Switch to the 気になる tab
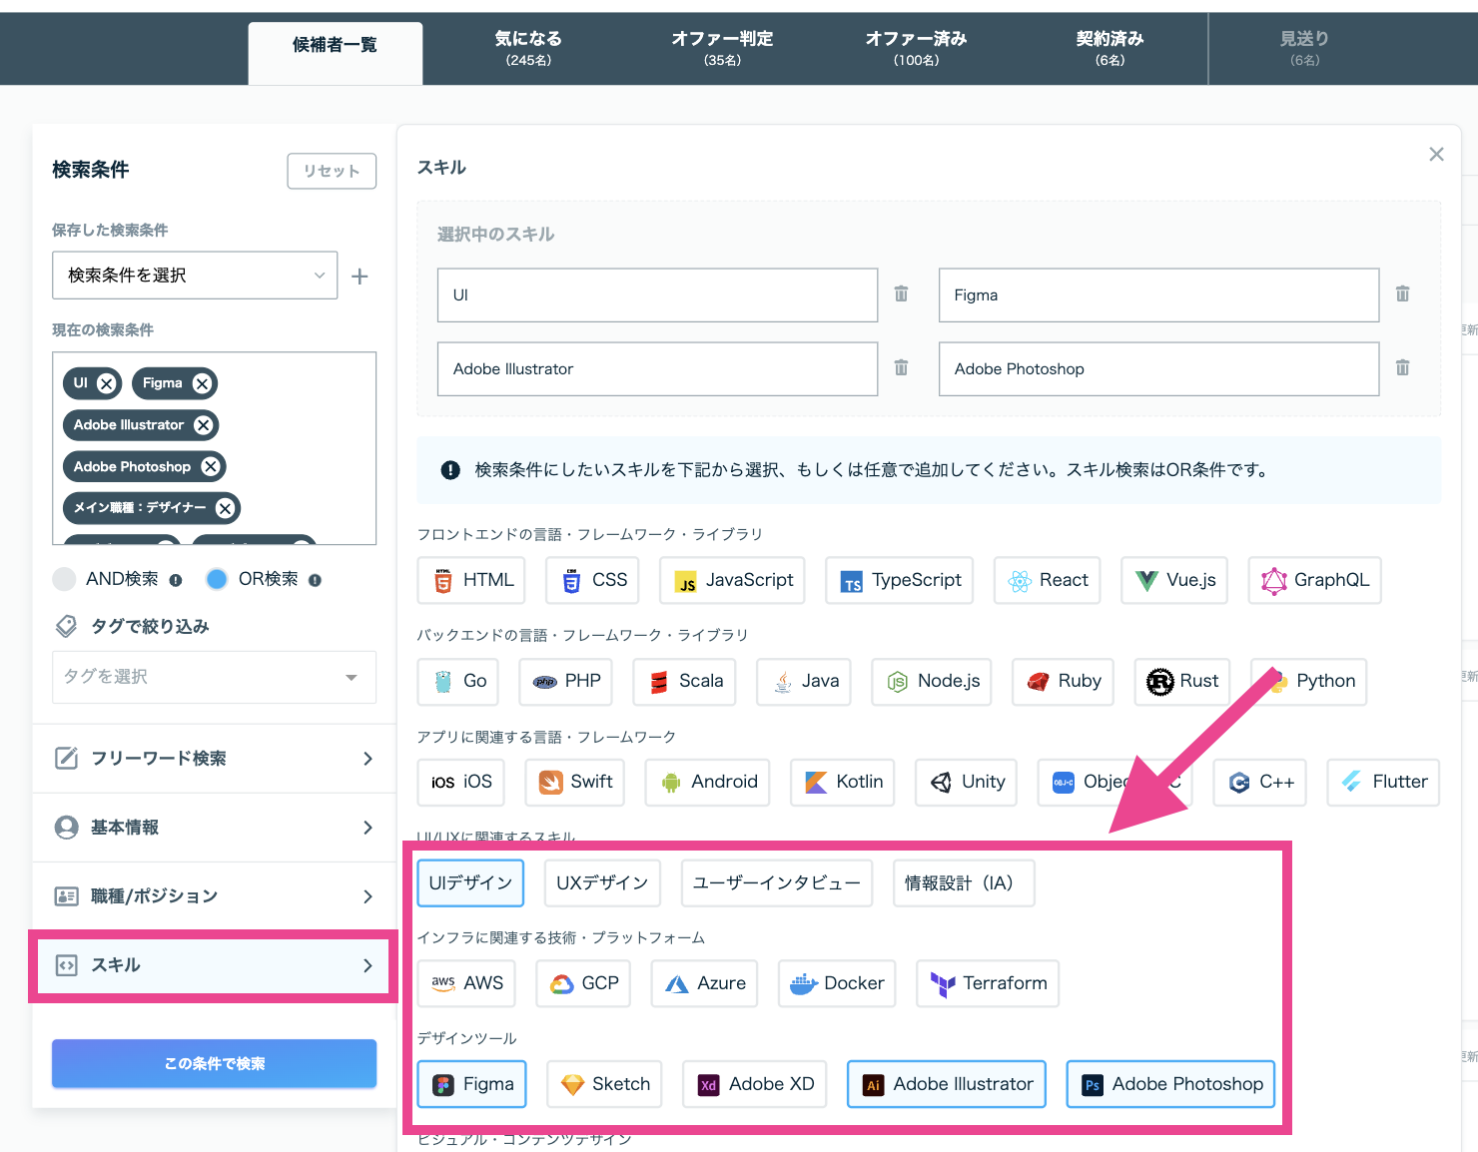Screen dimensions: 1478x1152 (528, 48)
